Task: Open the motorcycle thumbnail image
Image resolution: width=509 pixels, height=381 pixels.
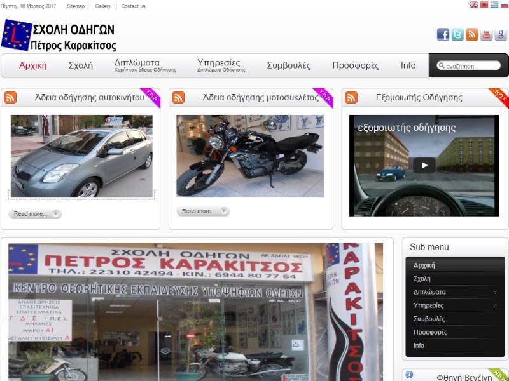Action: 250,156
